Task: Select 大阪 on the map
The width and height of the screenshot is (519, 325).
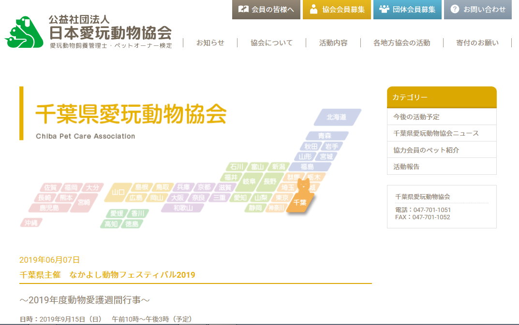Action: pyautogui.click(x=178, y=198)
